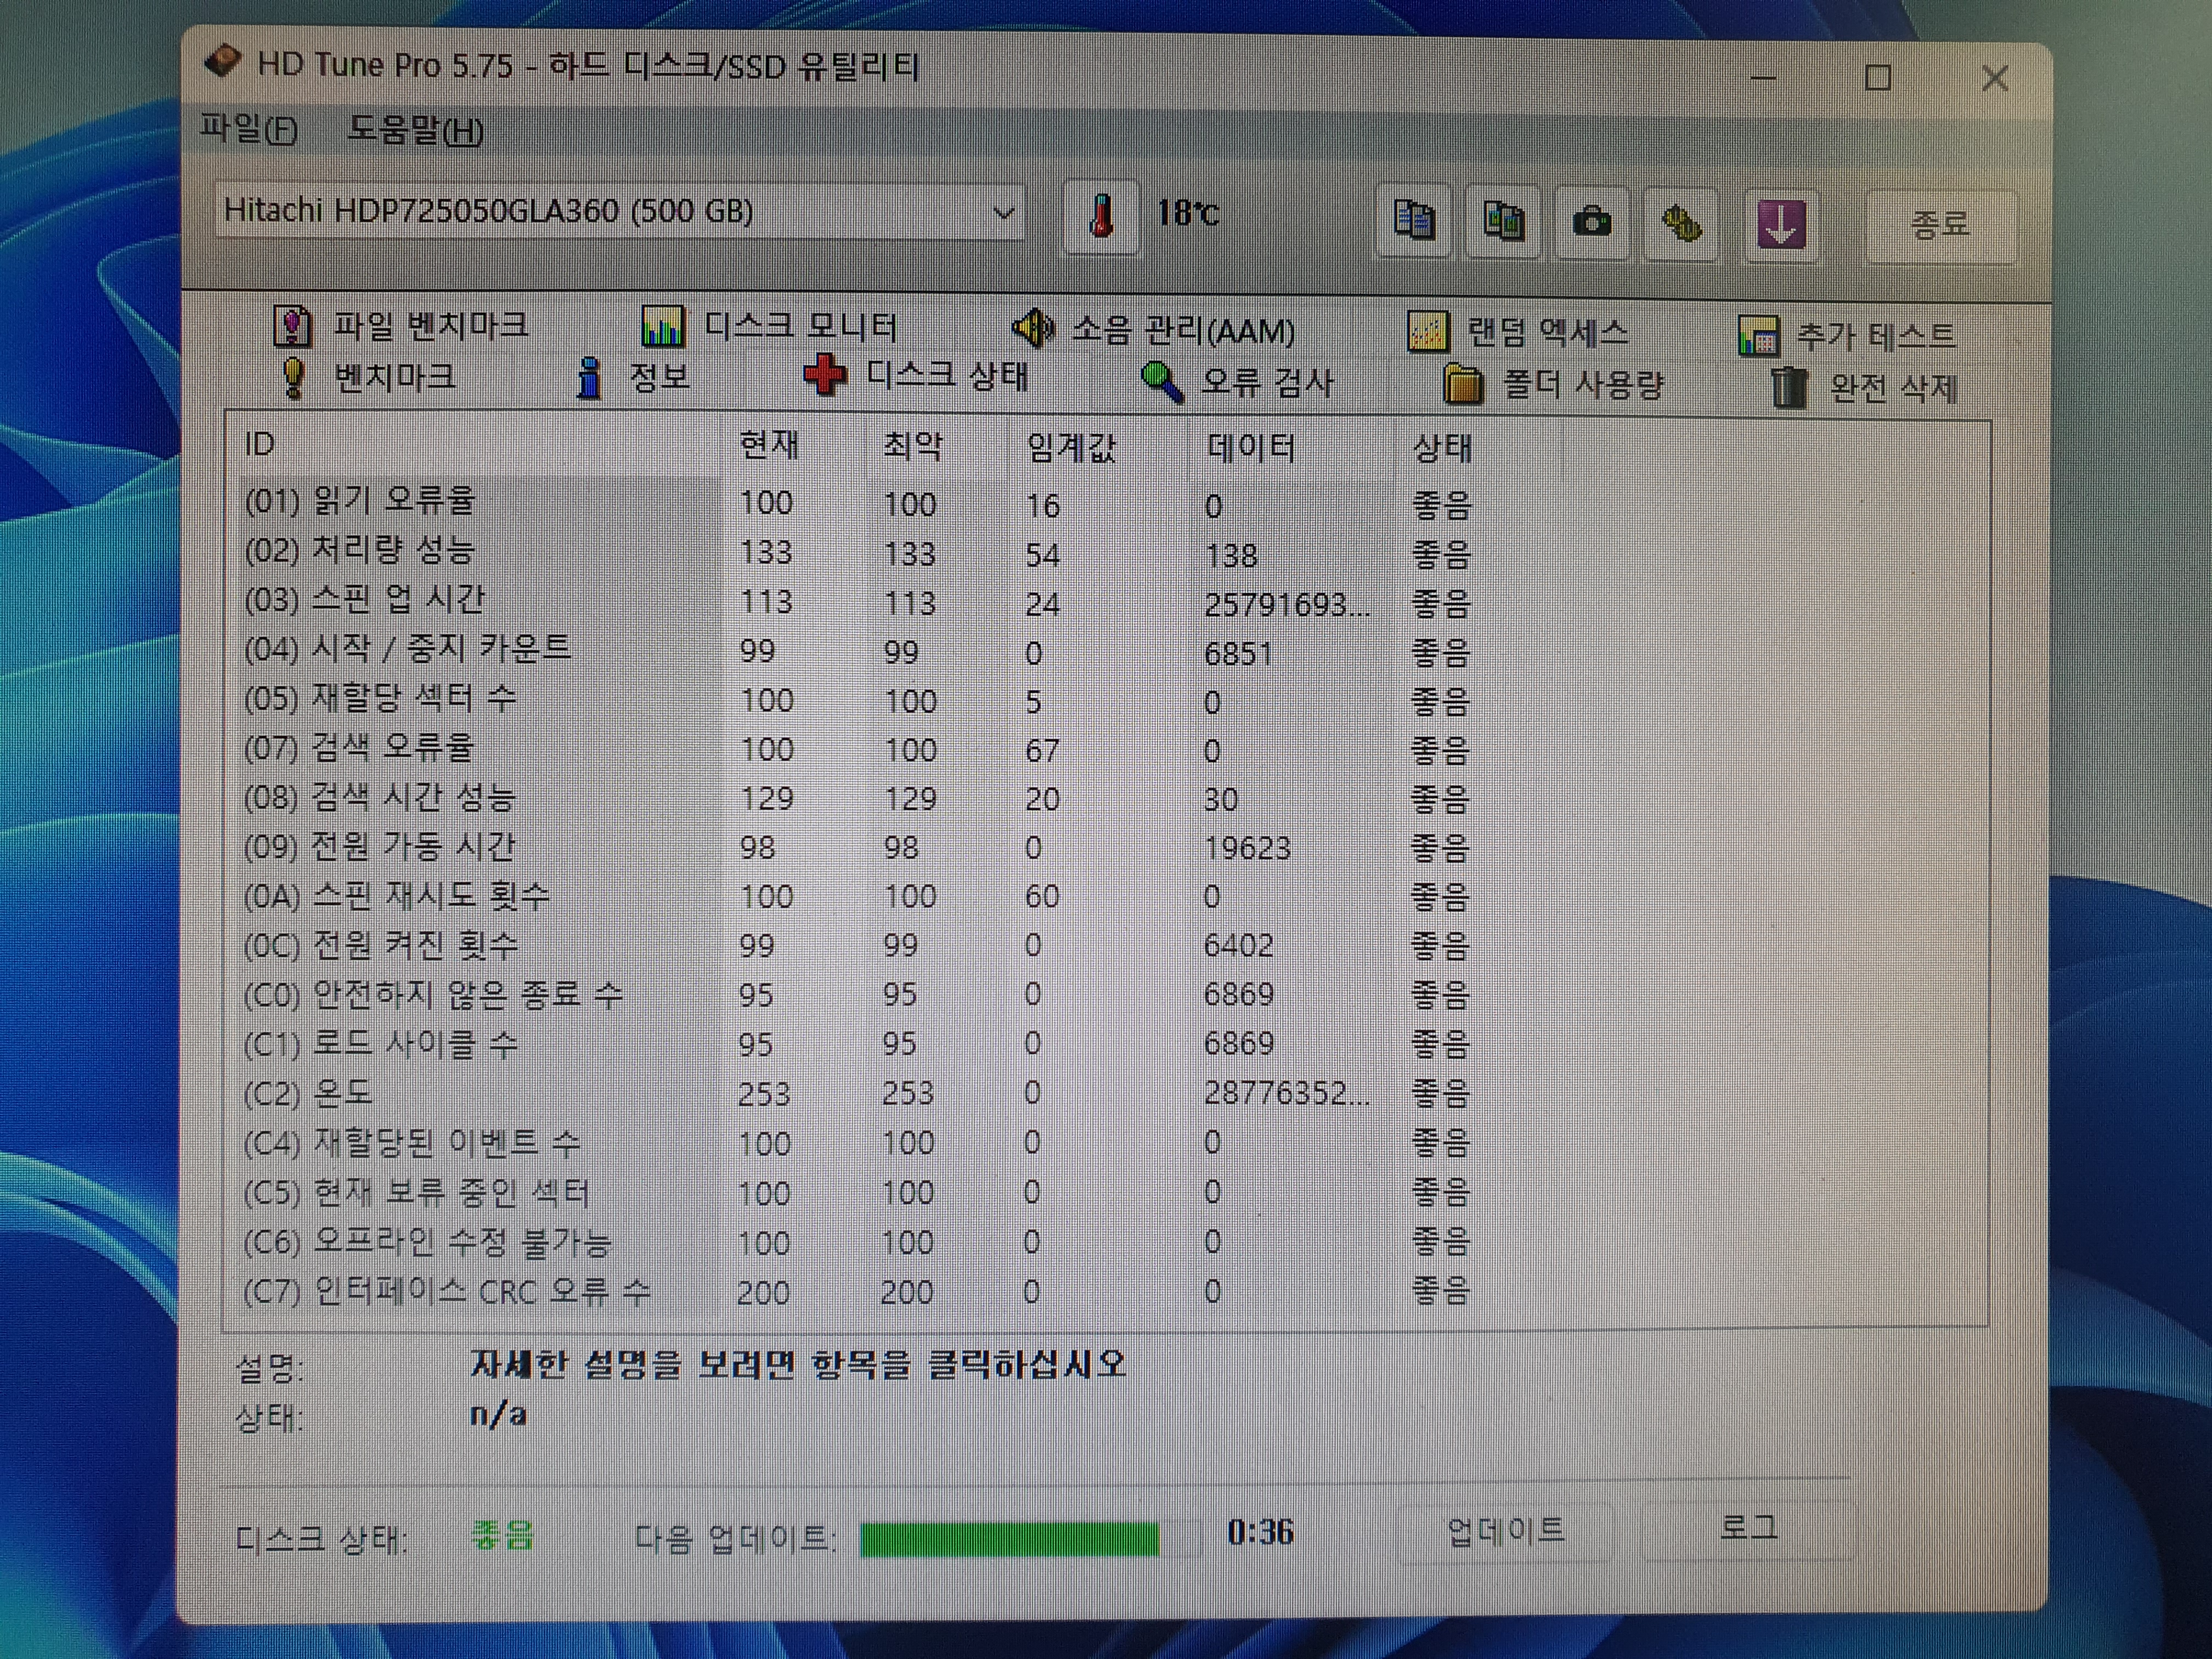Screen dimensions: 2212x1659
Task: Switch to the 소음 관리(AAM) tab
Action: [x=1154, y=329]
